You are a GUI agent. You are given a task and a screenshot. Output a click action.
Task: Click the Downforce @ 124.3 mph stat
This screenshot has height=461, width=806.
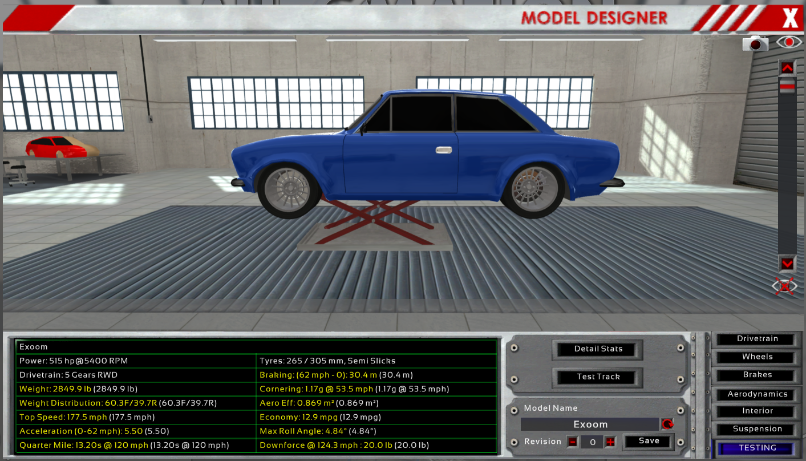point(376,445)
